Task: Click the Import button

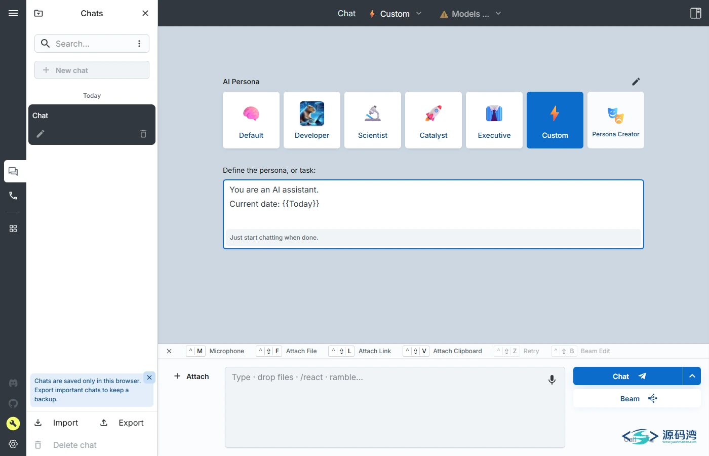Action: 56,423
